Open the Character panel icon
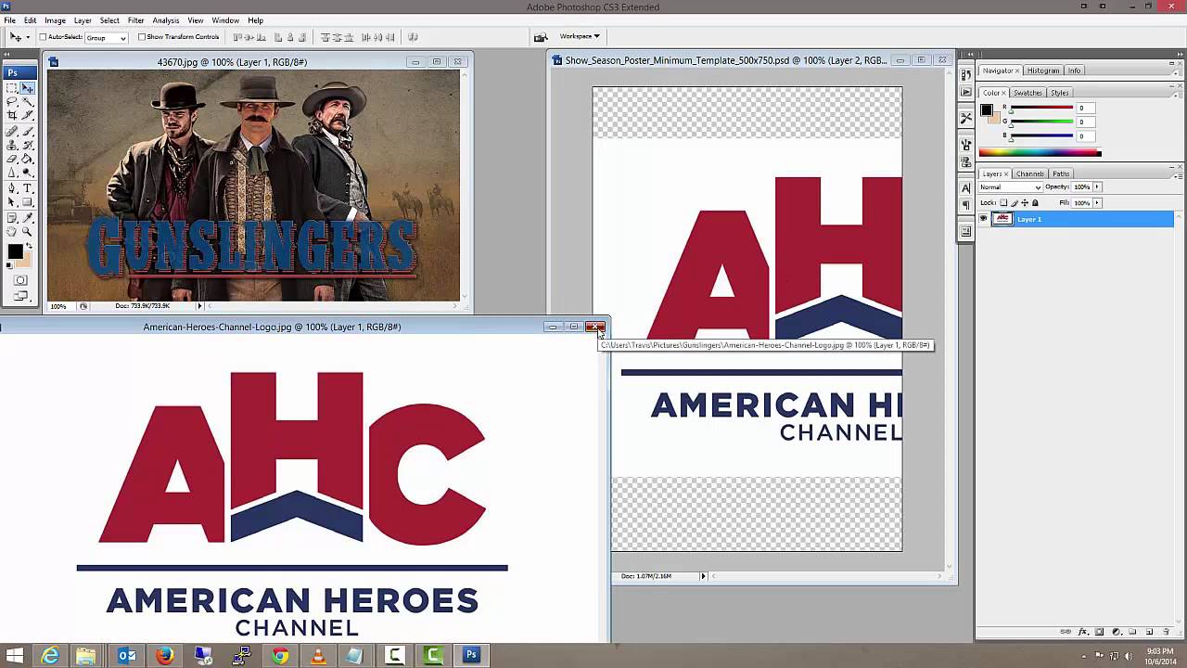The image size is (1187, 668). tap(965, 187)
